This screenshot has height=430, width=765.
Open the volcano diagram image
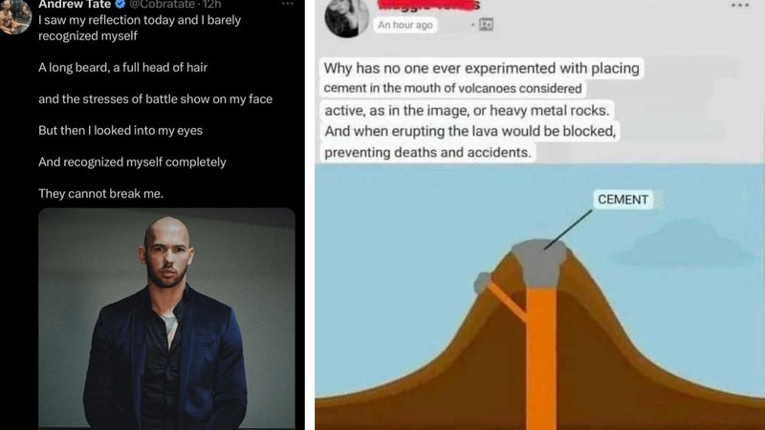coord(539,297)
